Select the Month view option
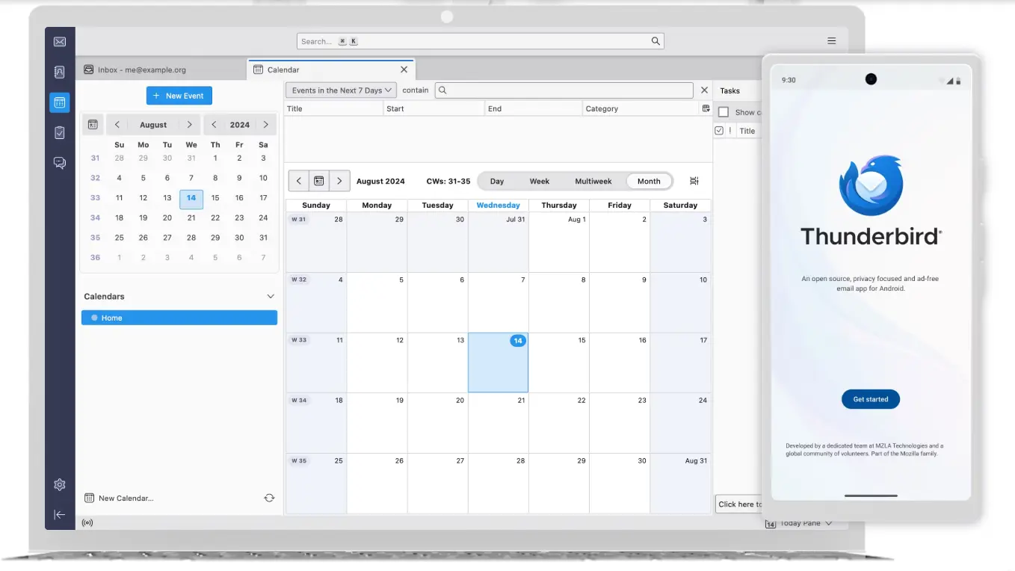The height and width of the screenshot is (571, 1015). coord(648,181)
